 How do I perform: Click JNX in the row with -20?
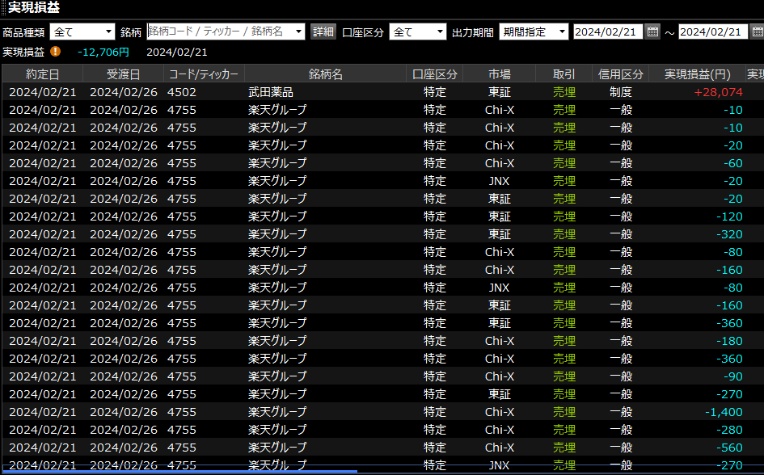[500, 181]
